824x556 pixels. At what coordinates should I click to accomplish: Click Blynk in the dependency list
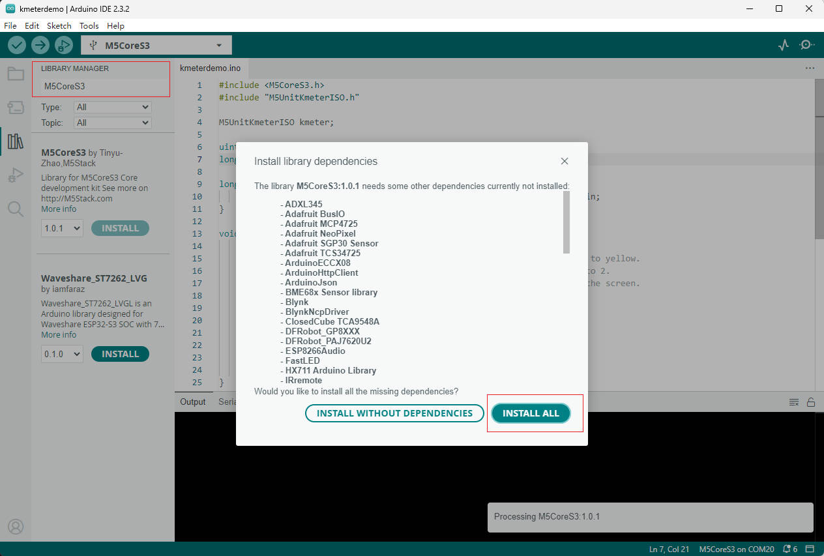297,302
